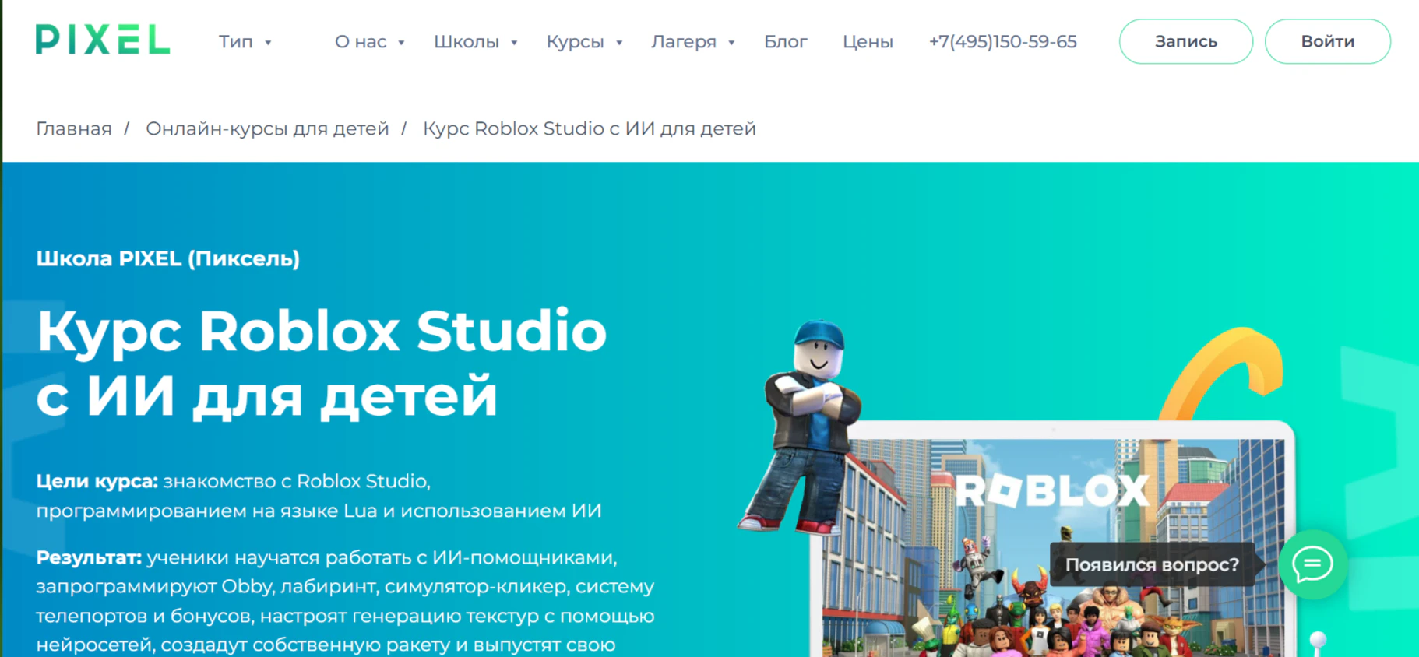Open the chat bubble icon
Viewport: 1419px width, 657px height.
(1313, 564)
